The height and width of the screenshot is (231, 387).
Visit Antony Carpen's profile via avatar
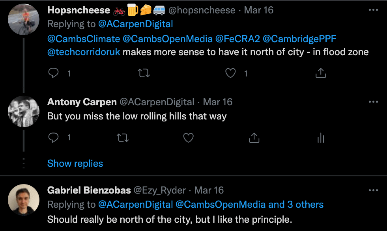[24, 112]
